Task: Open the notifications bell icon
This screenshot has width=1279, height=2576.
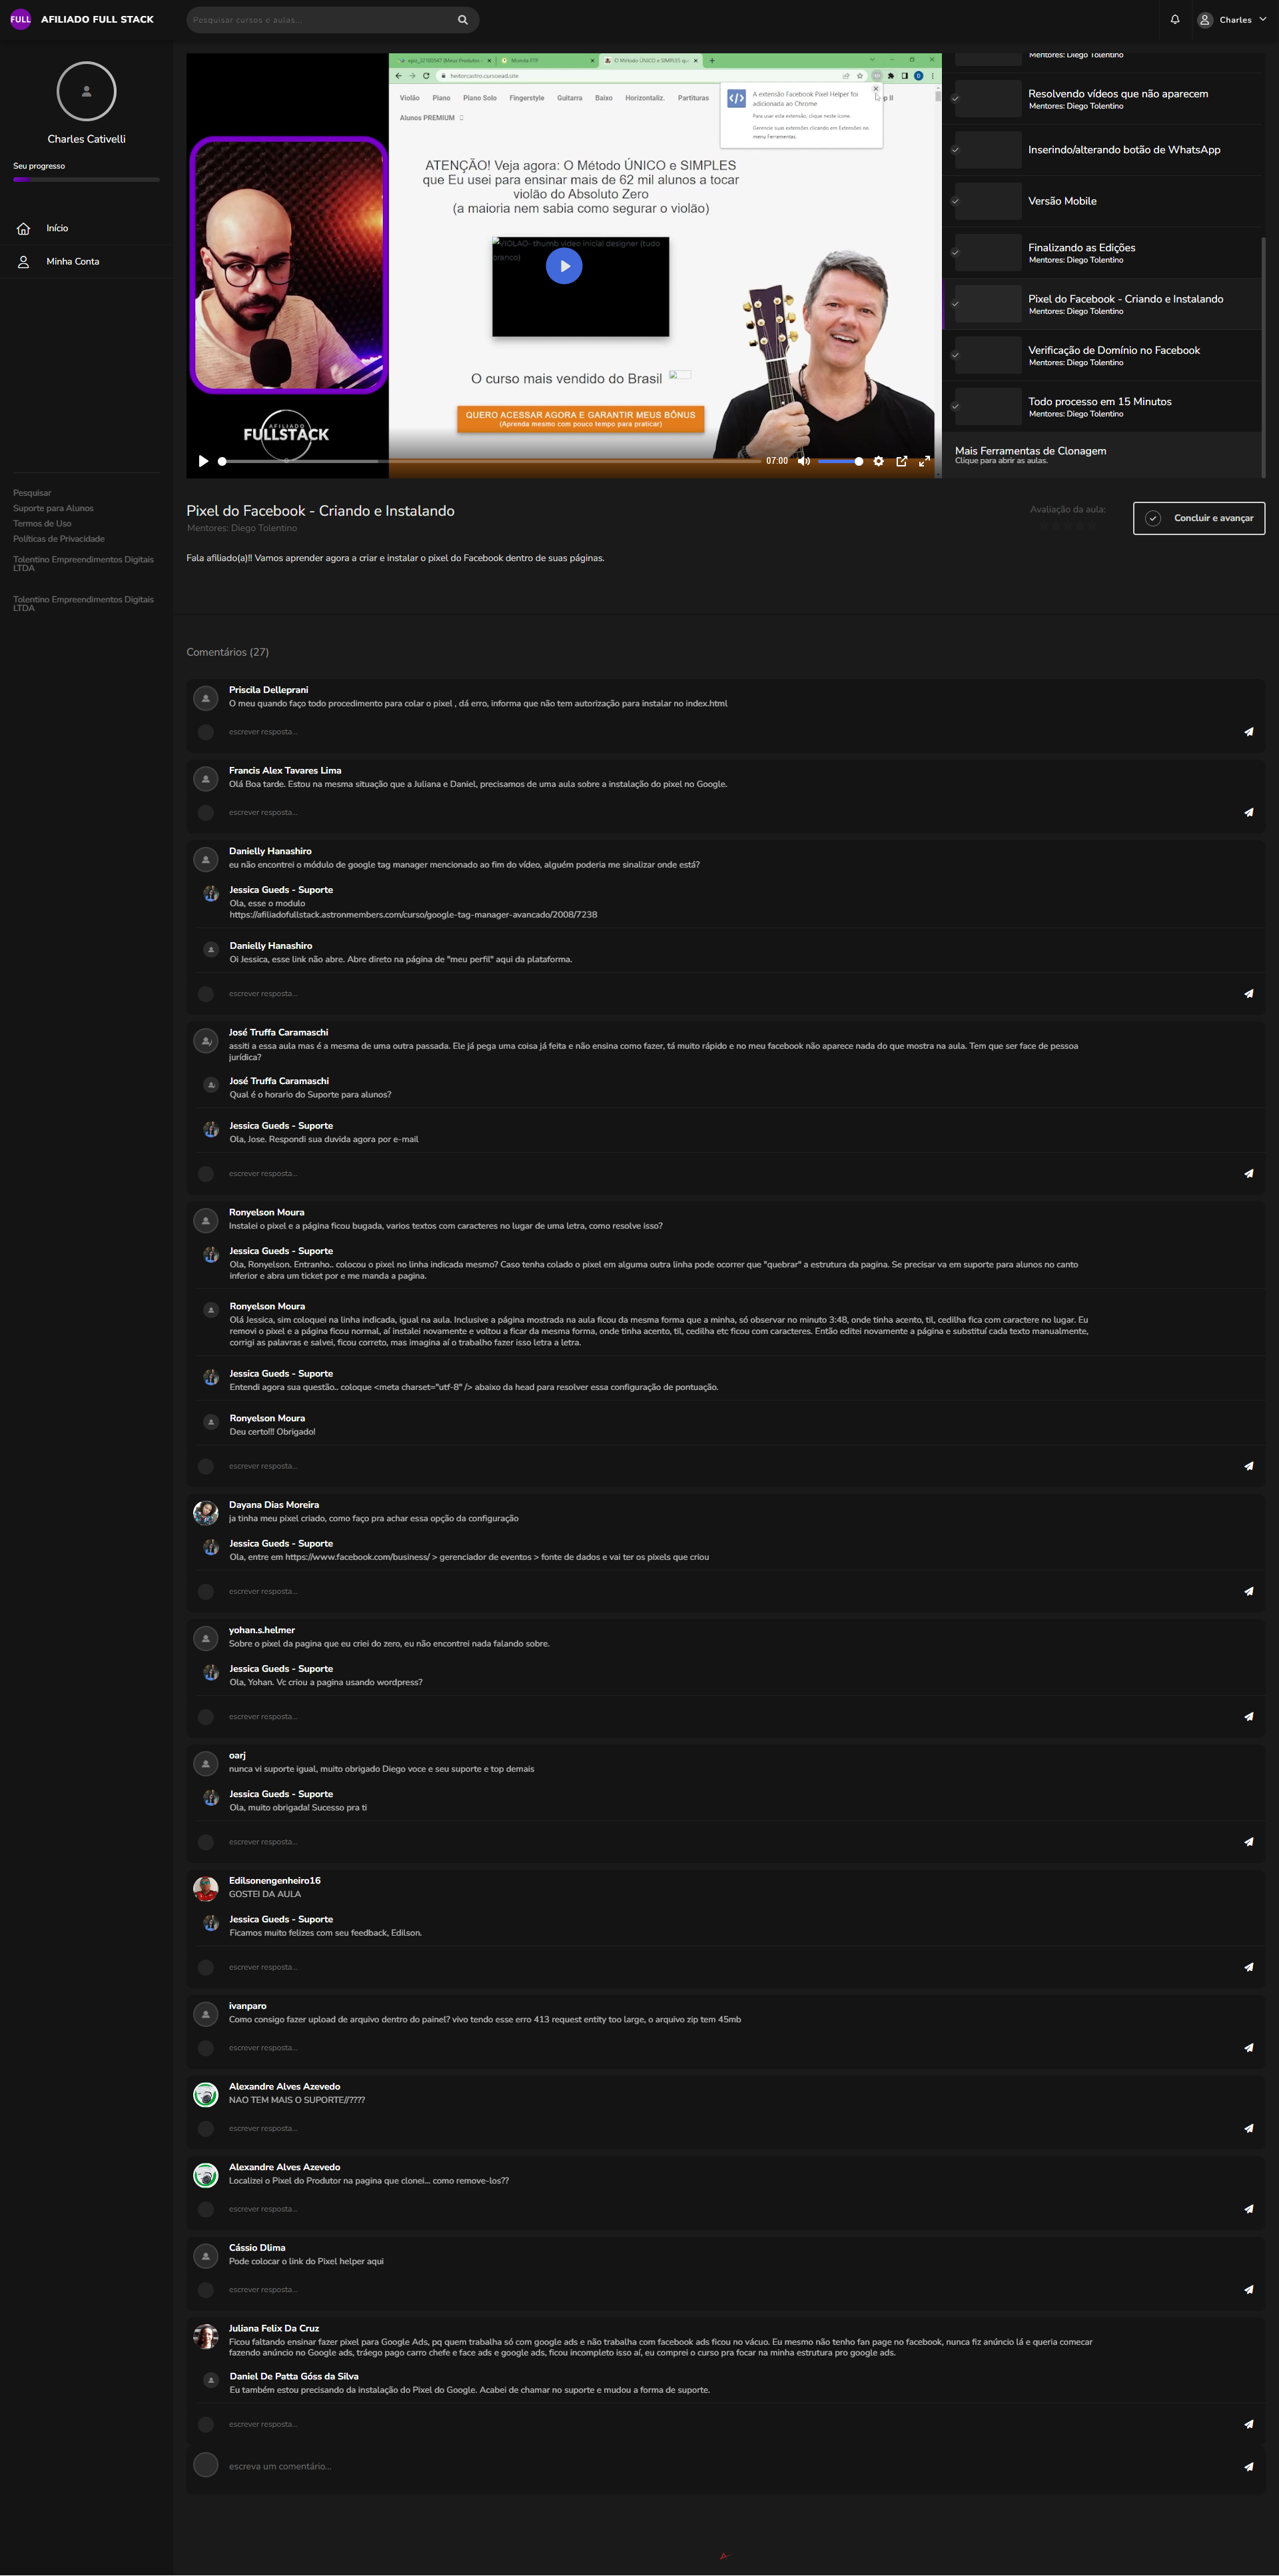Action: [1175, 19]
